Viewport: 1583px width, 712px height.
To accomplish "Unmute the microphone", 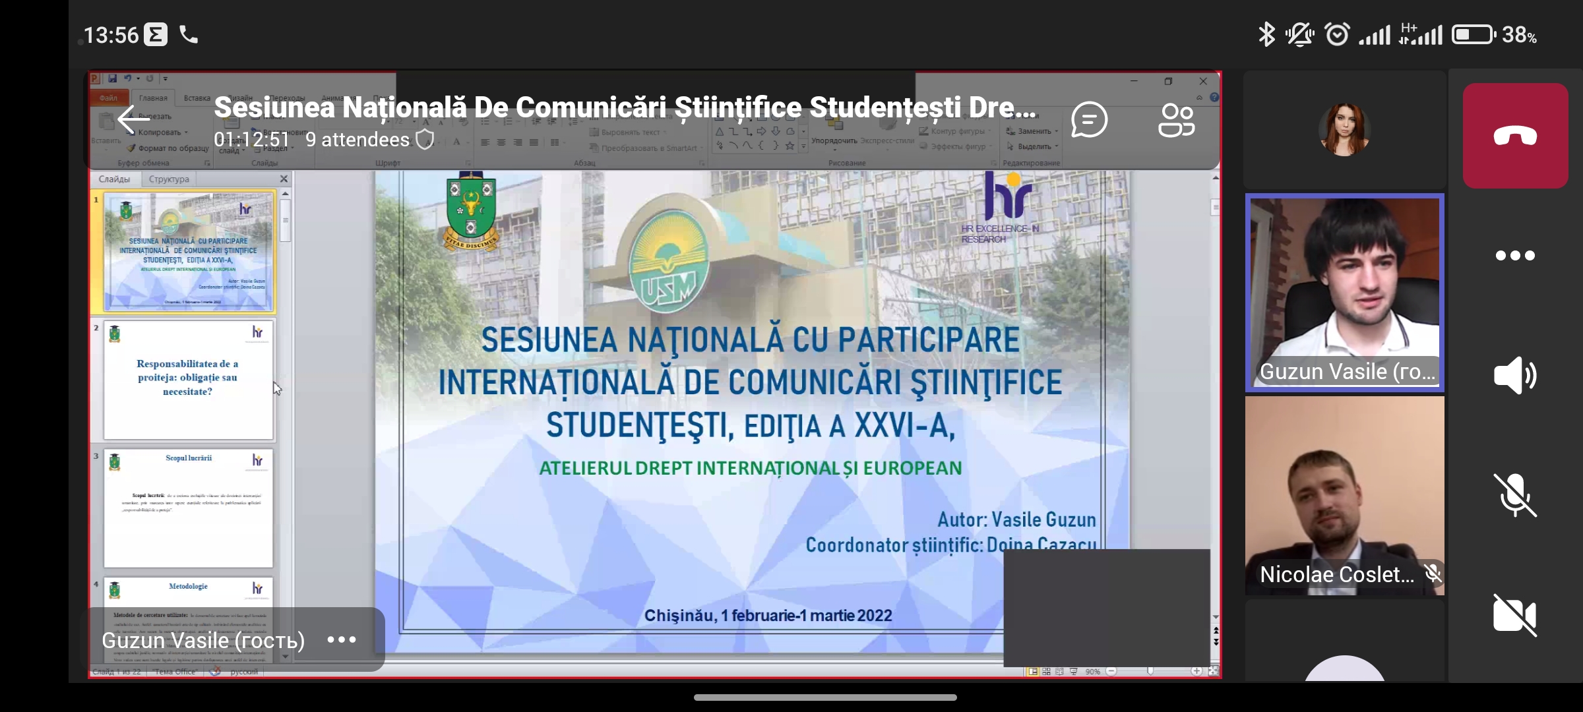I will click(1515, 495).
